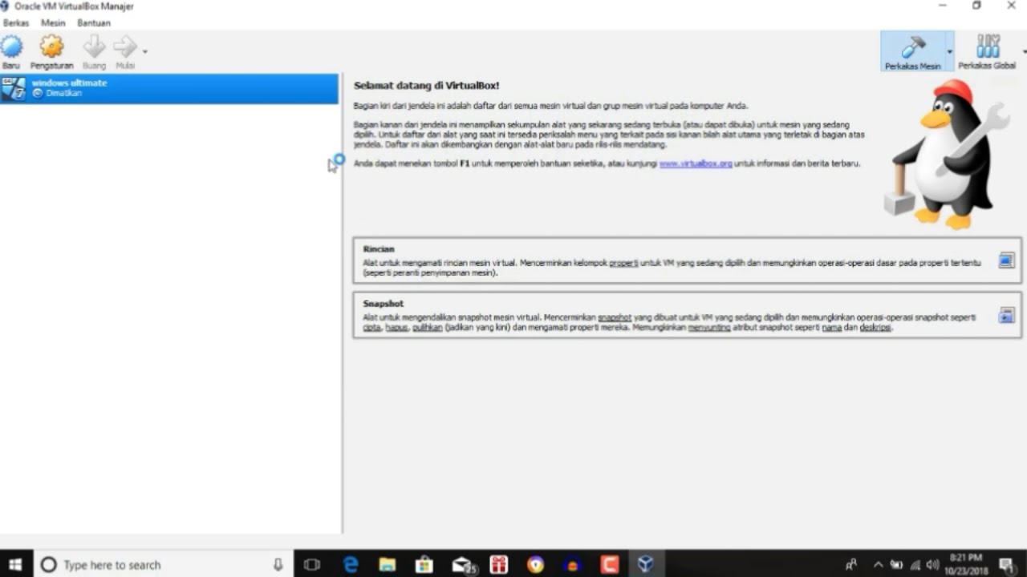The width and height of the screenshot is (1027, 577).
Task: Open Task View on the taskbar
Action: tap(312, 564)
